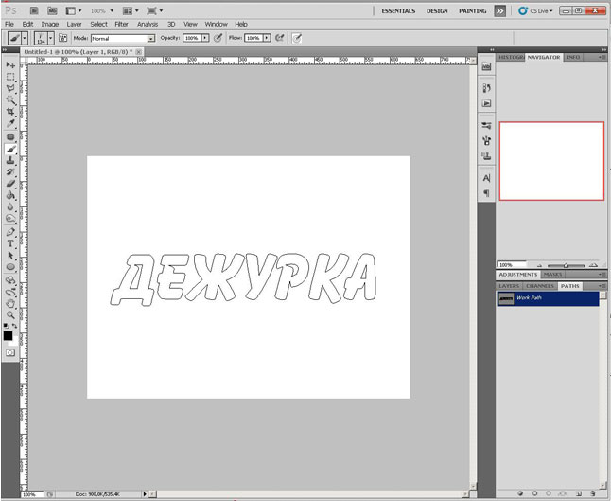Select the Horizontal Type tool

pos(10,242)
